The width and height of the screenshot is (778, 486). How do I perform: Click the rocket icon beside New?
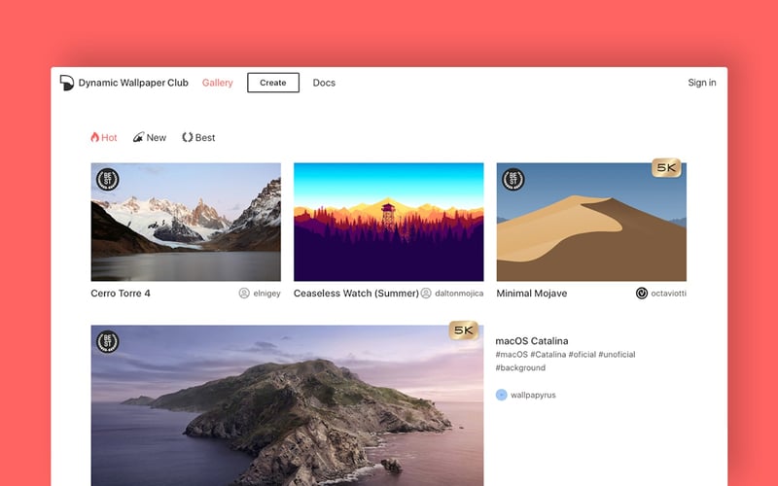click(x=138, y=137)
